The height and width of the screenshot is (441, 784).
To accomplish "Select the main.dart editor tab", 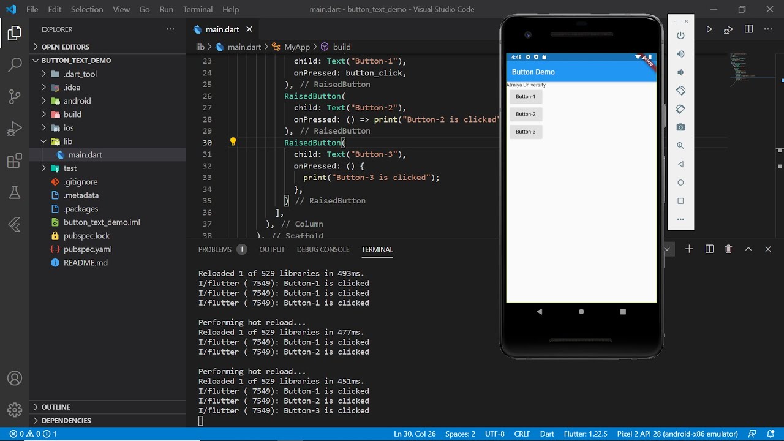I will tap(222, 29).
